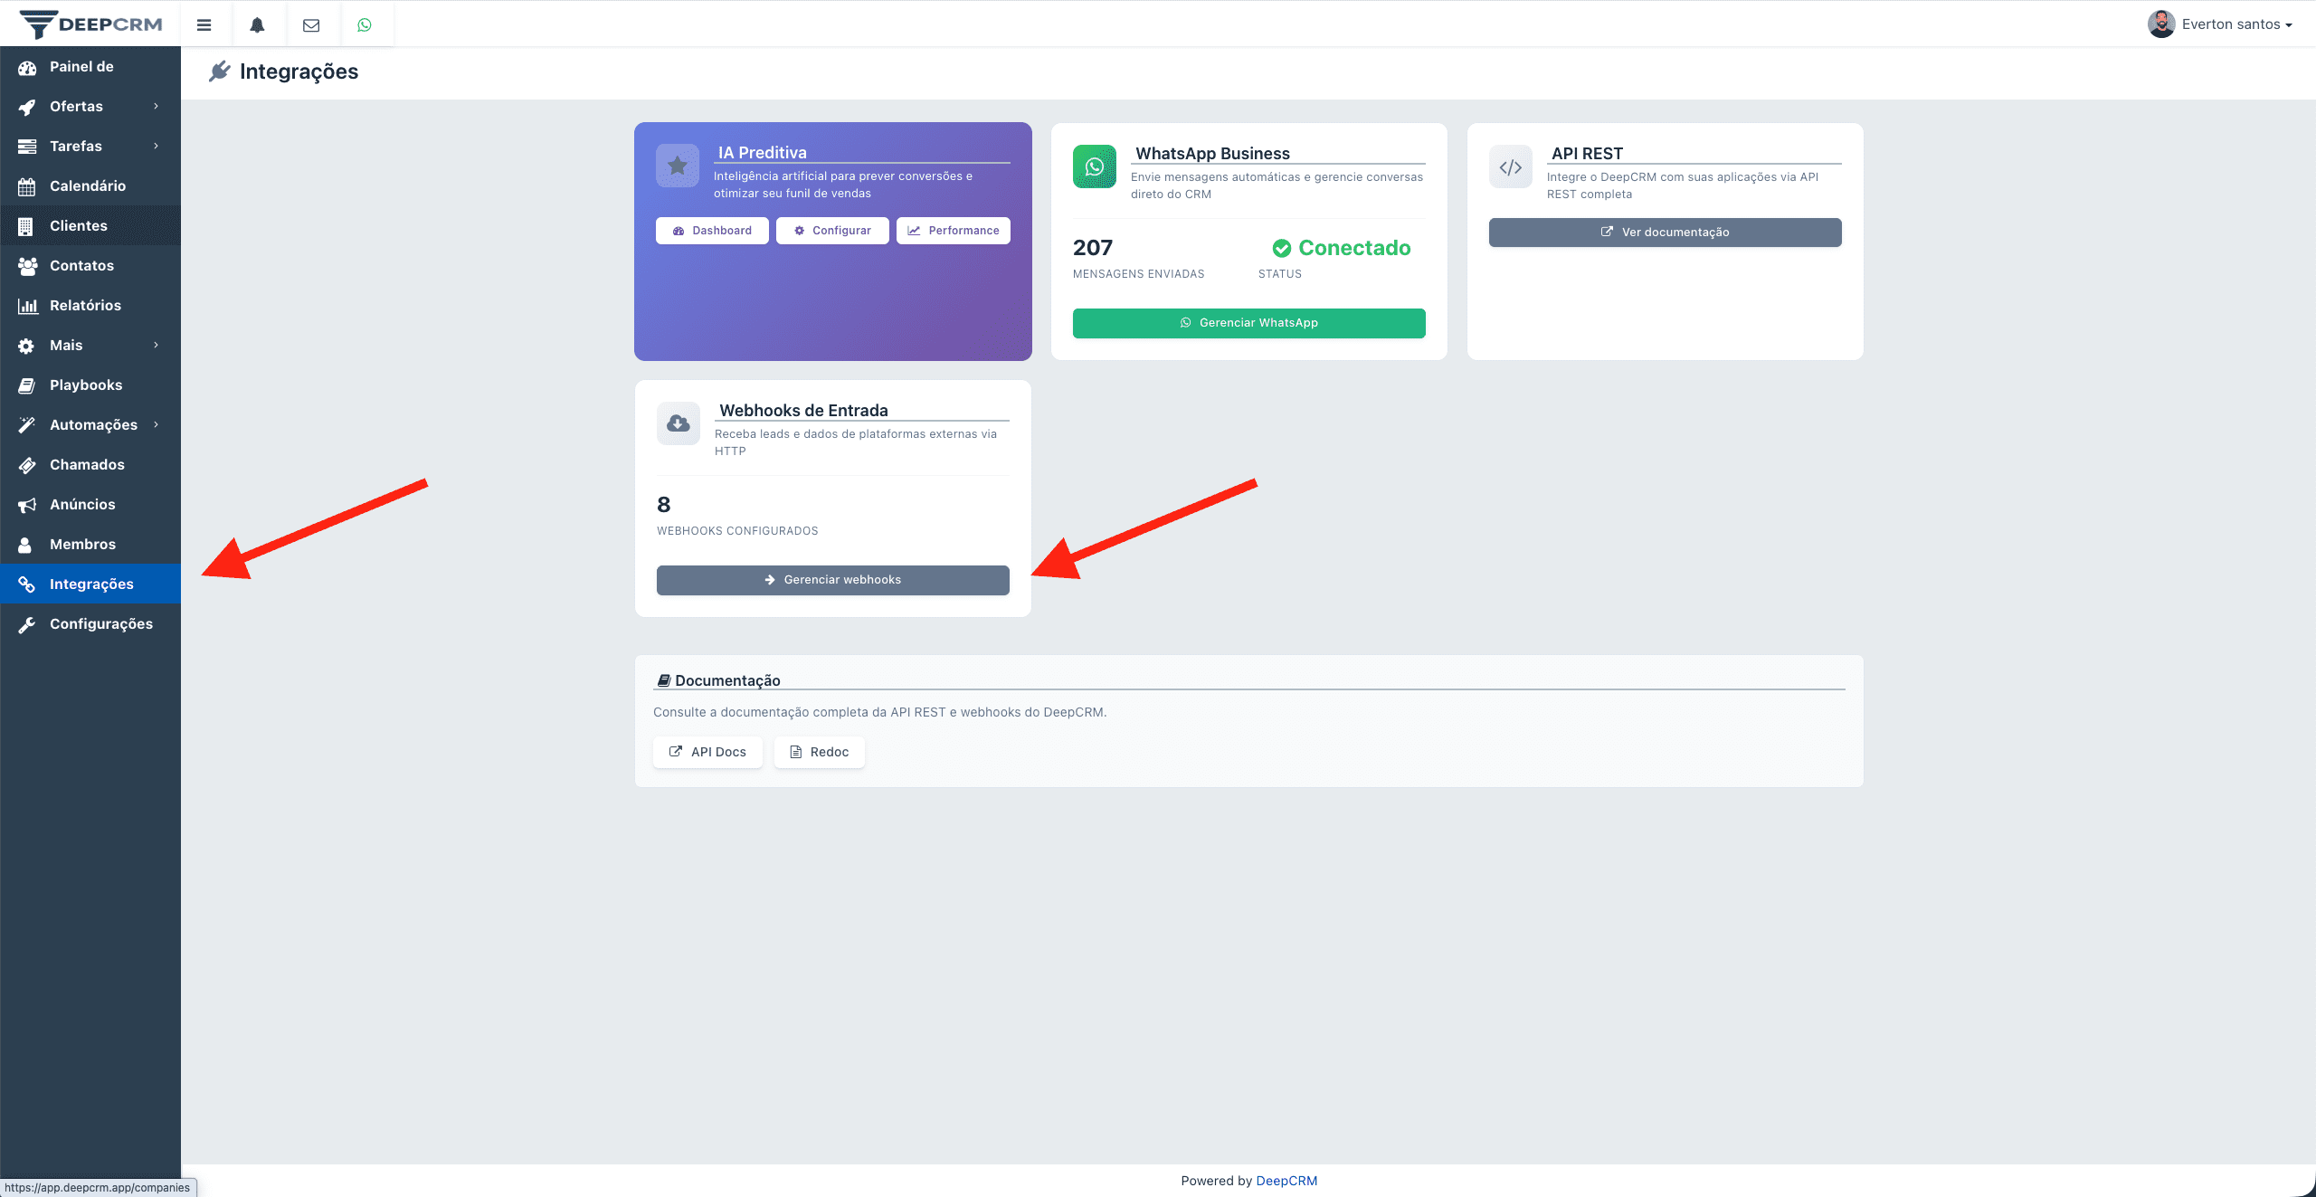Open the API Docs link
The width and height of the screenshot is (2316, 1197).
pos(707,751)
